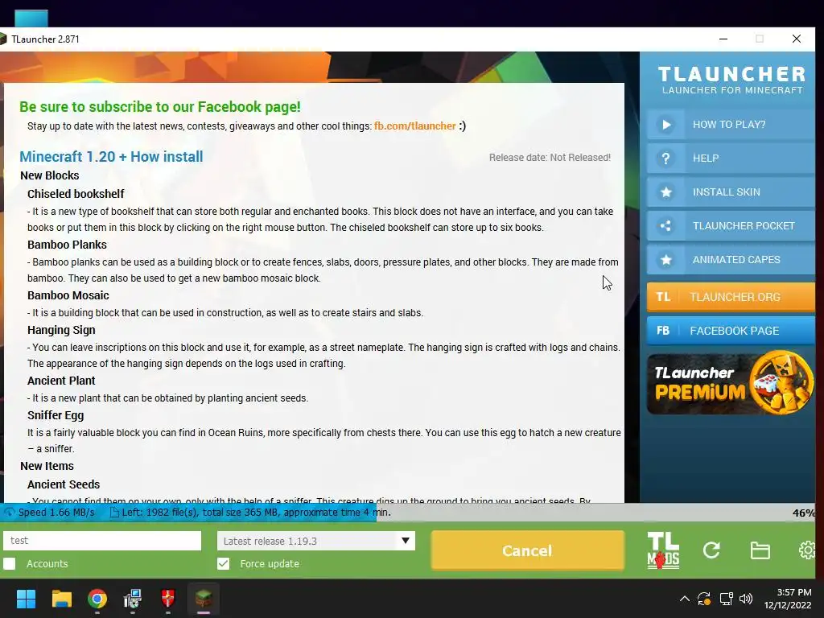The height and width of the screenshot is (618, 824).
Task: Open the Animated Capes sidebar button
Action: click(731, 260)
